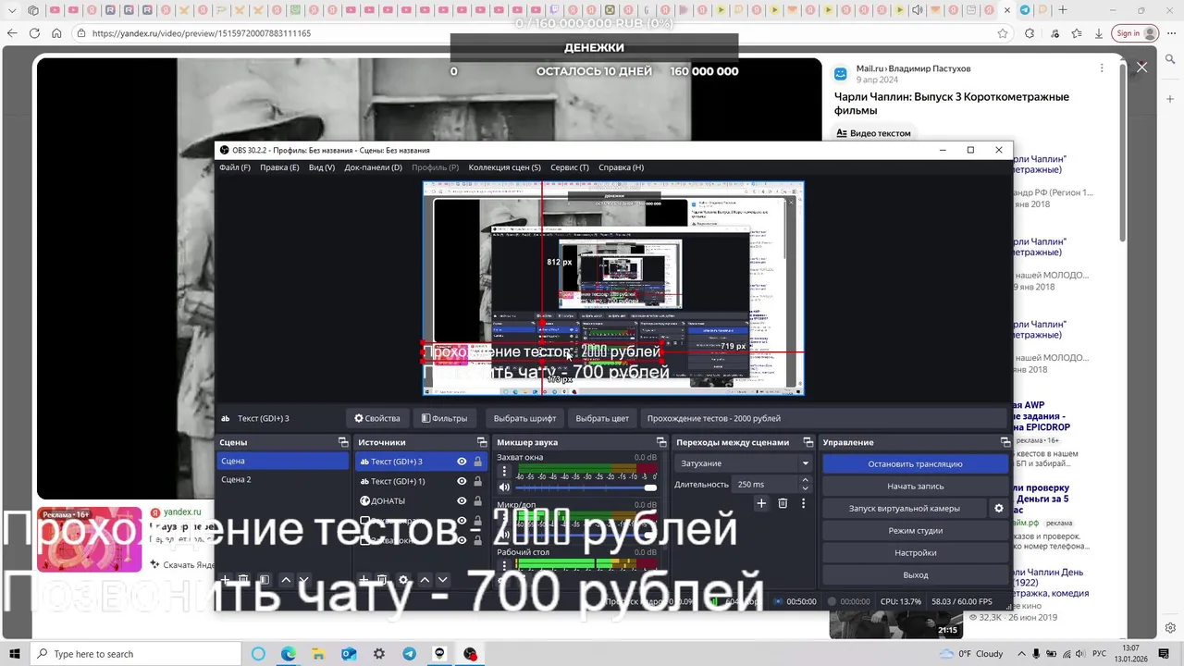Open the video's three-dot options menu
1184x666 pixels.
(x=1102, y=68)
